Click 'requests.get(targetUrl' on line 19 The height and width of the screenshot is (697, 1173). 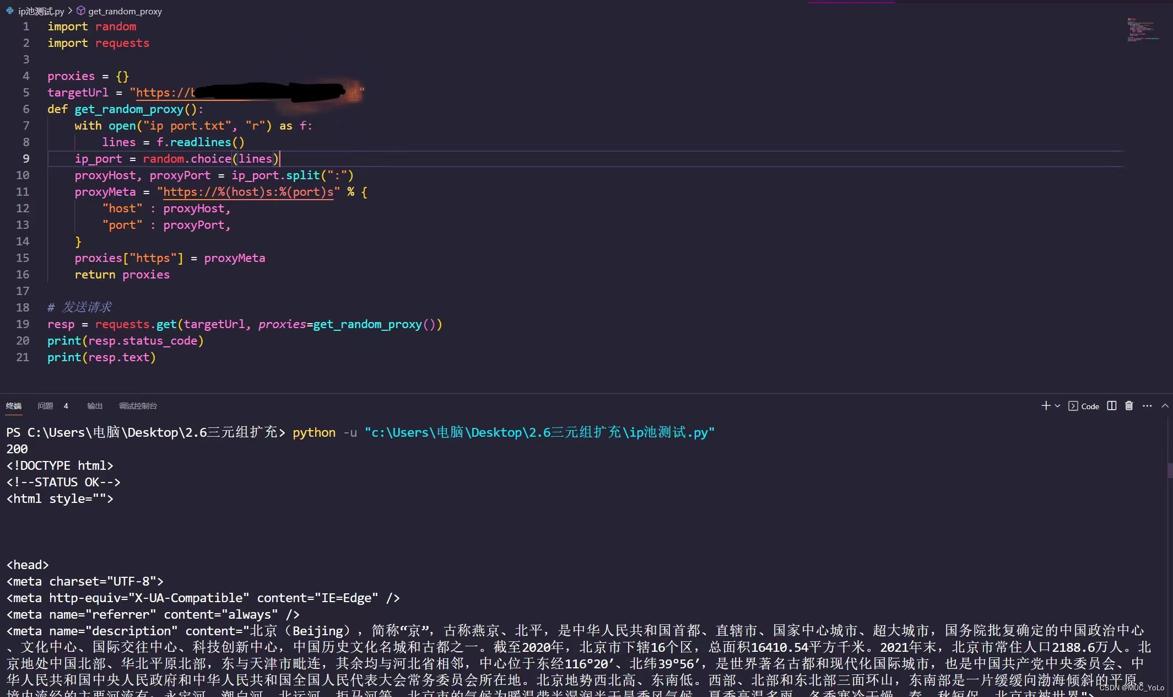point(169,324)
